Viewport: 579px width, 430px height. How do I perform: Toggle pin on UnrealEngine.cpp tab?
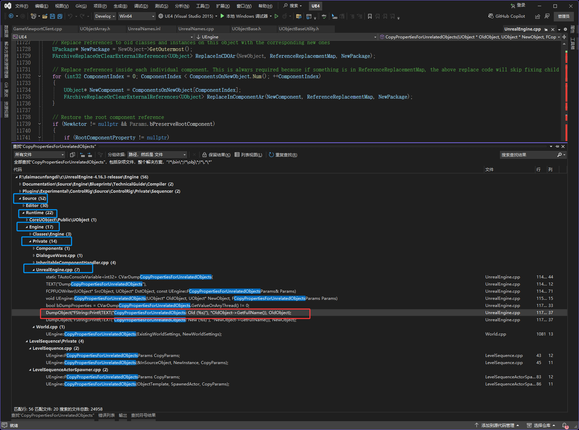546,30
